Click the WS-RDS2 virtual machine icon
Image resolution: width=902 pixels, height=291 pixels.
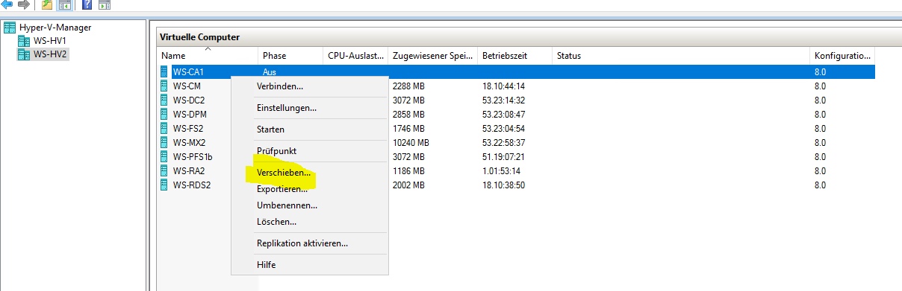165,185
